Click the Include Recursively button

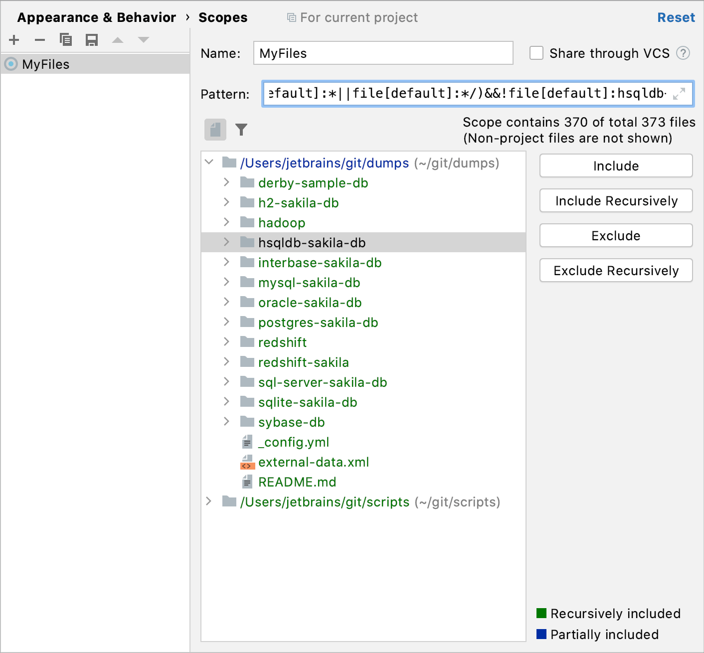coord(616,200)
